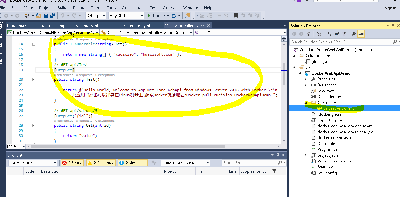Switch to docker-compose.yml tab
The width and height of the screenshot is (400, 197).
click(131, 25)
